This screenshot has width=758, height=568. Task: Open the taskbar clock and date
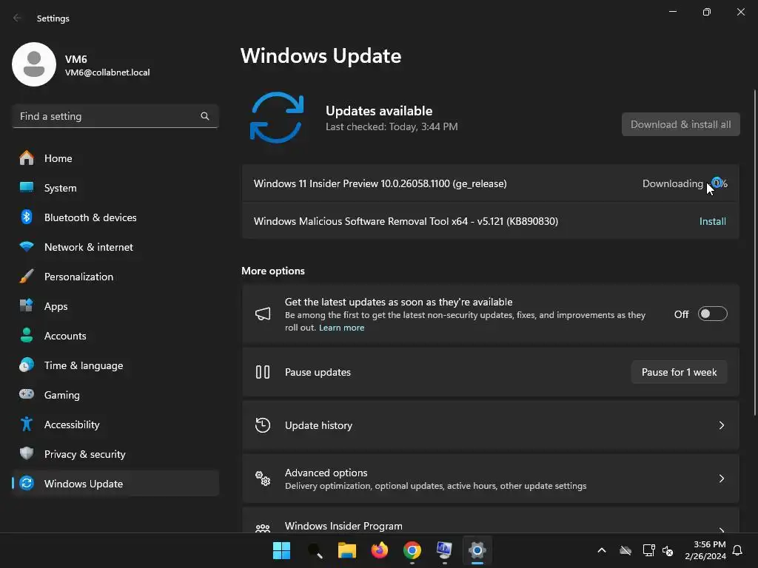pos(705,550)
